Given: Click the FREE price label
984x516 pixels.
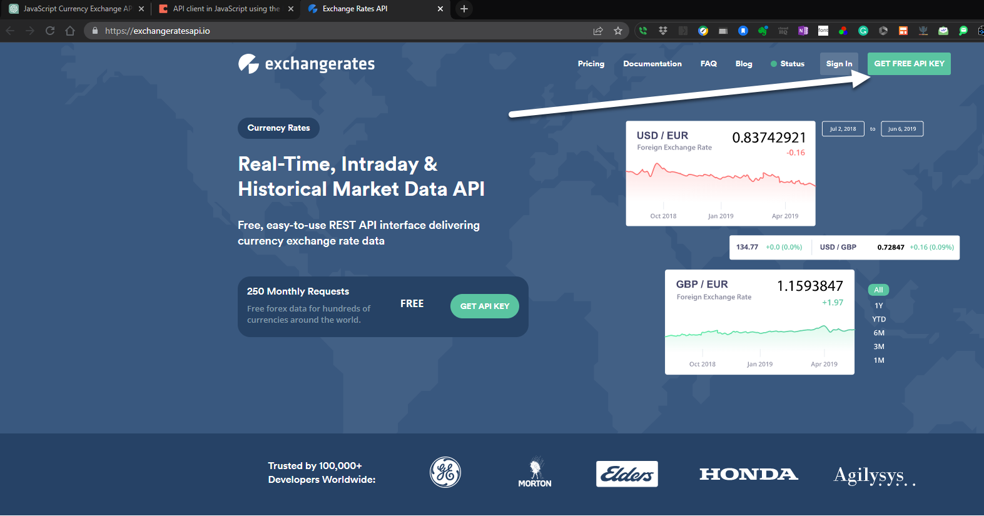Looking at the screenshot, I should pyautogui.click(x=412, y=304).
